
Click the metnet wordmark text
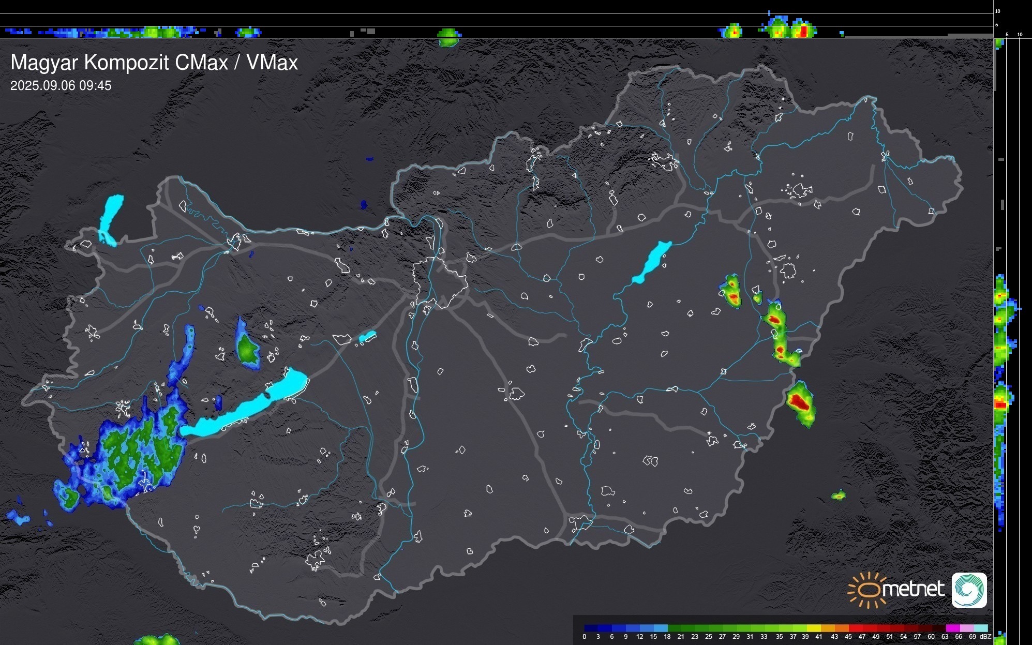[913, 589]
